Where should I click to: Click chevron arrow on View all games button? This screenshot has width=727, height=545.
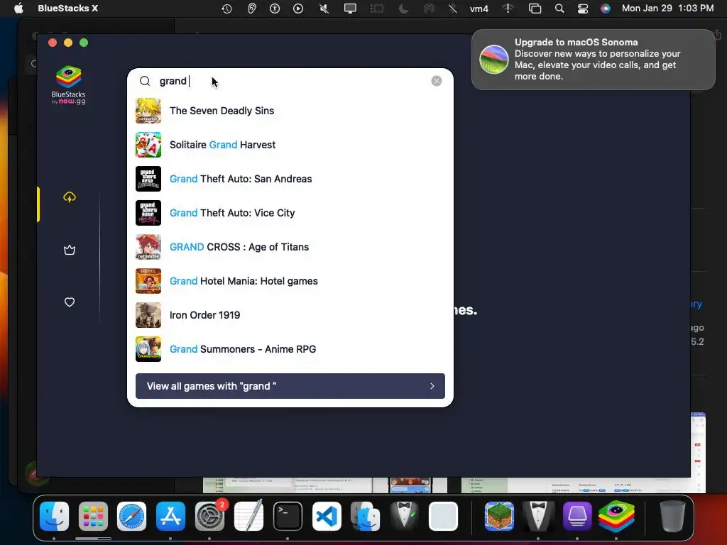pos(432,386)
